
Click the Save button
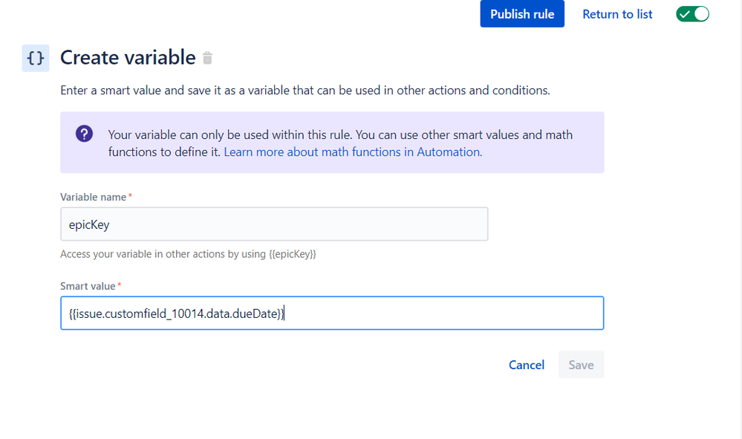point(581,365)
